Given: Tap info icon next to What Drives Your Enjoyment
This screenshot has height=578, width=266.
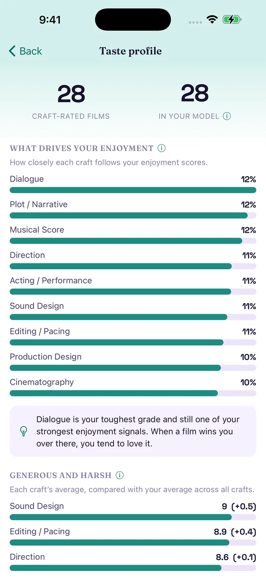Looking at the screenshot, I should point(162,148).
